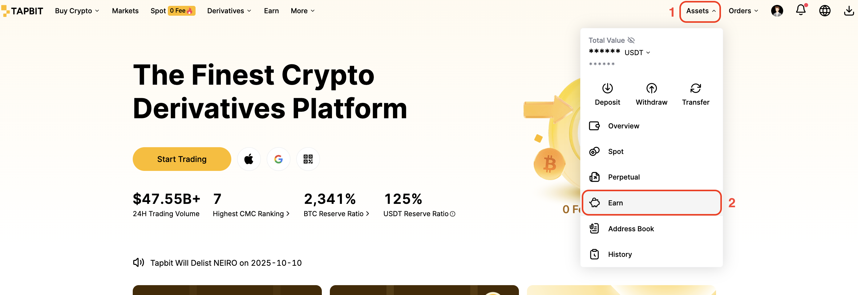The width and height of the screenshot is (858, 295).
Task: Open Address Book menu entry
Action: [x=651, y=229]
